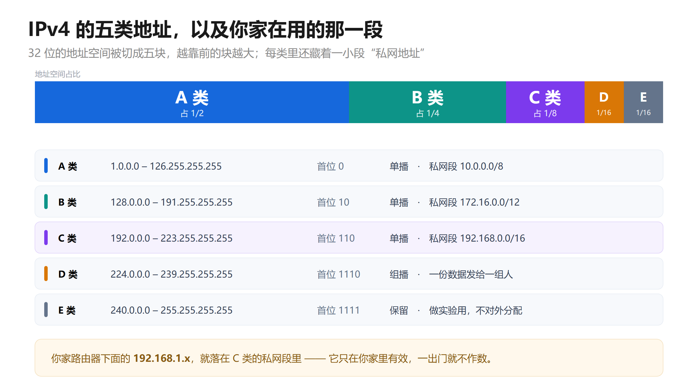Click the text 做实验用，不对外分配

pos(476,310)
